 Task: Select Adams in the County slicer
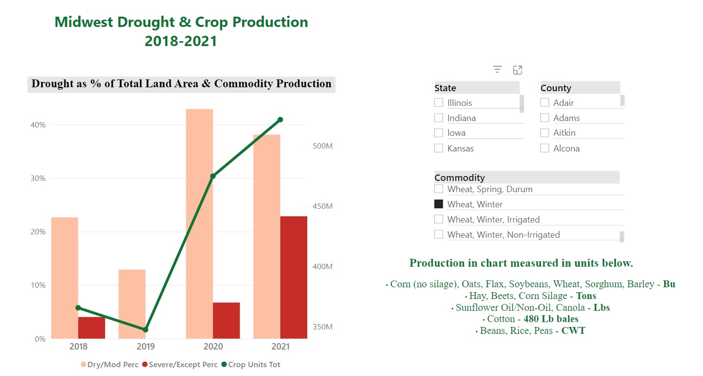point(544,118)
